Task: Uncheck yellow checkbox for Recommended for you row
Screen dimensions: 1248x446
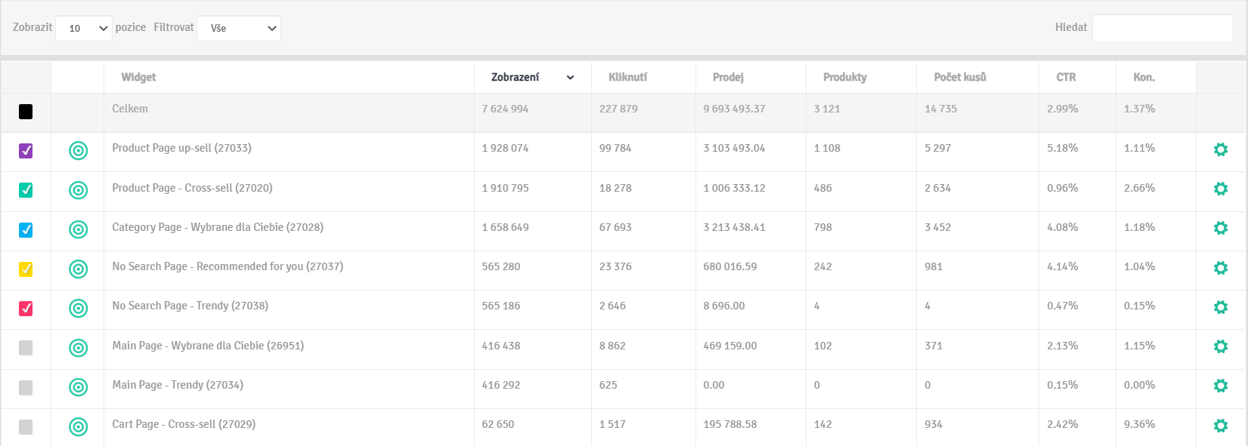Action: 26,269
